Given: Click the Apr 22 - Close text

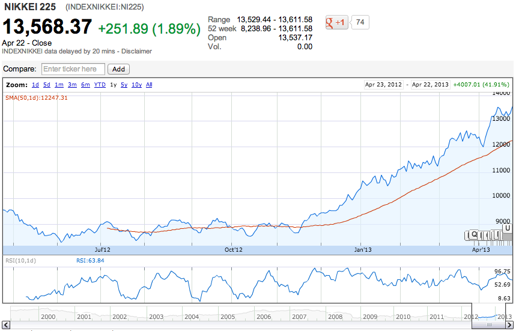Looking at the screenshot, I should tap(26, 43).
